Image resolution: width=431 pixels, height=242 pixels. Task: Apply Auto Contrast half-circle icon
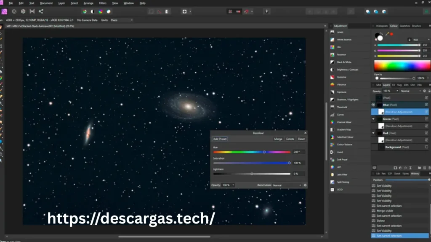click(x=92, y=11)
